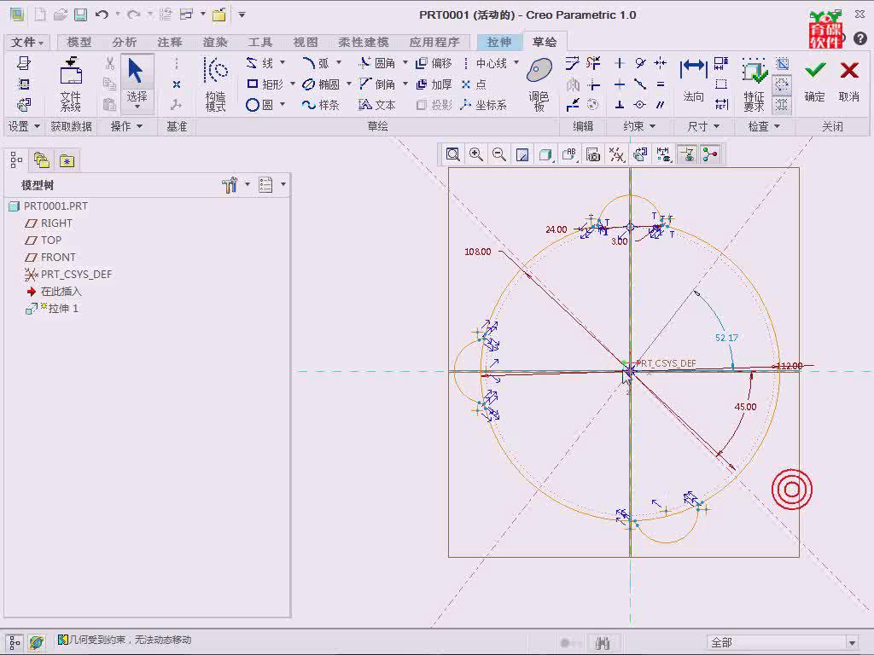
Task: Select the 样条 (Spline) tool
Action: click(321, 105)
